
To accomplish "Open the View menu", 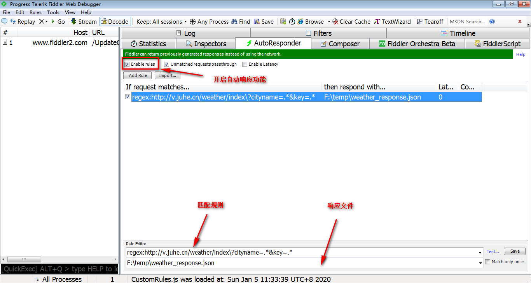I will pyautogui.click(x=70, y=12).
